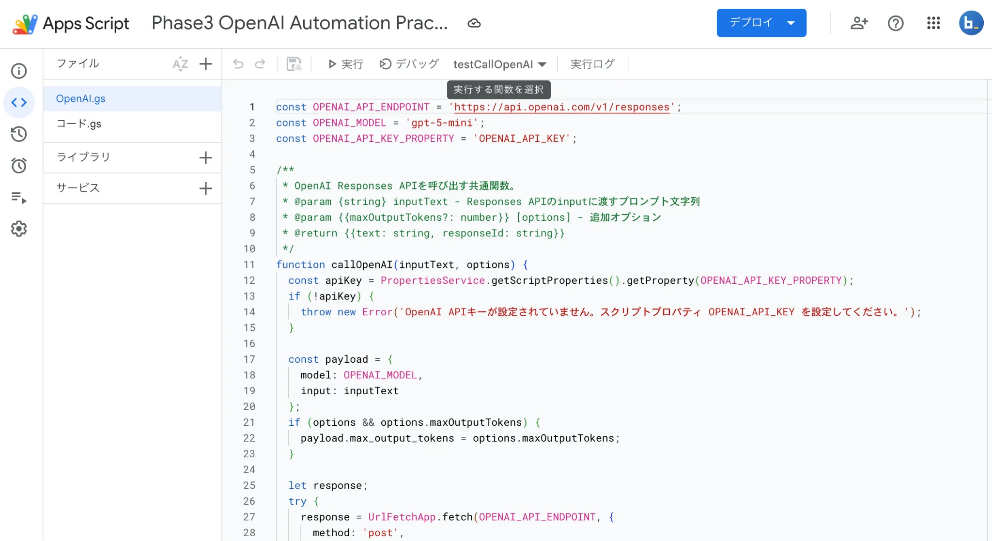Open the project Overview info icon
992x541 pixels.
pyautogui.click(x=19, y=71)
